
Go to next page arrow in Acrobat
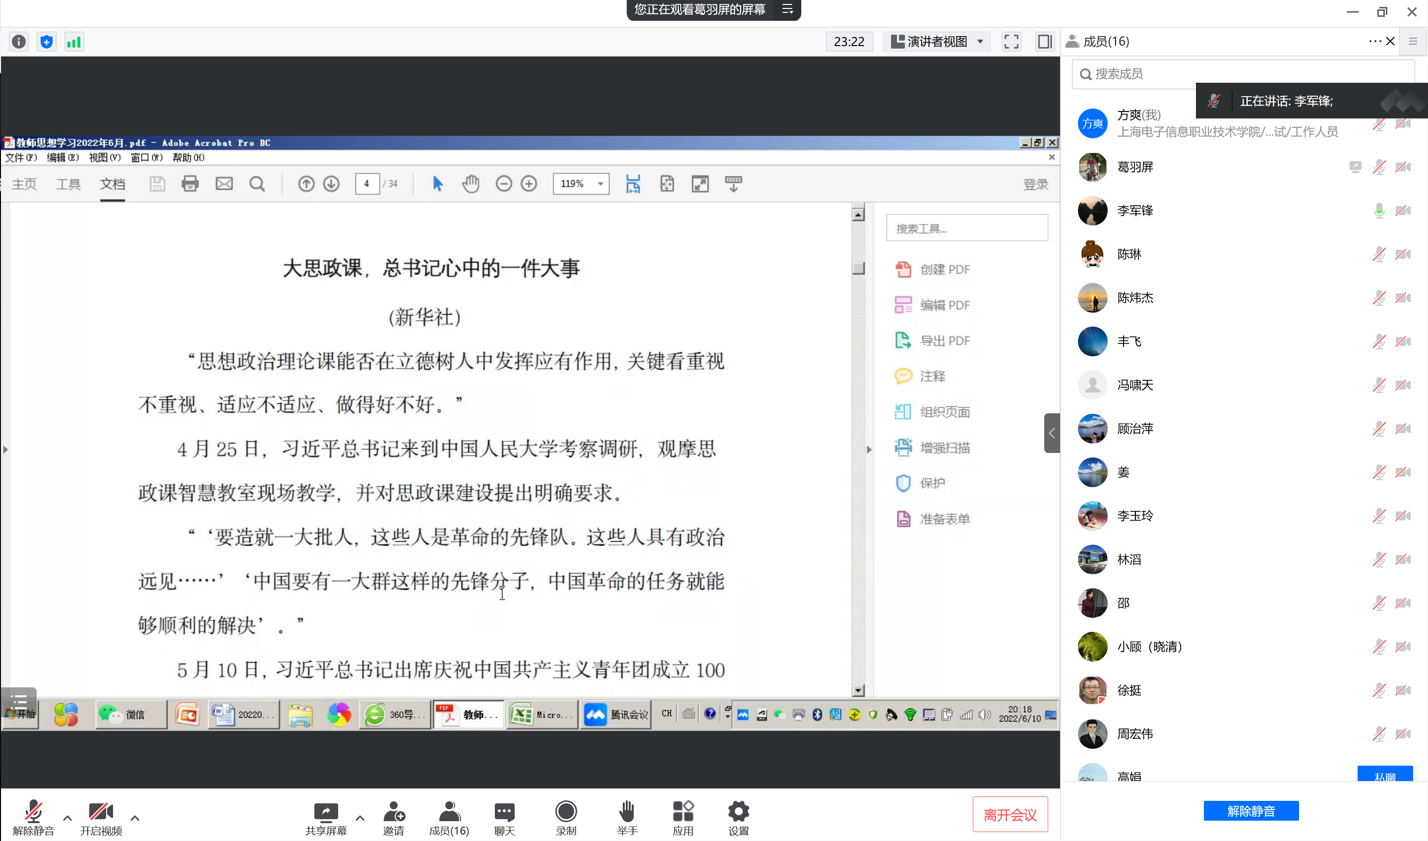click(x=331, y=184)
